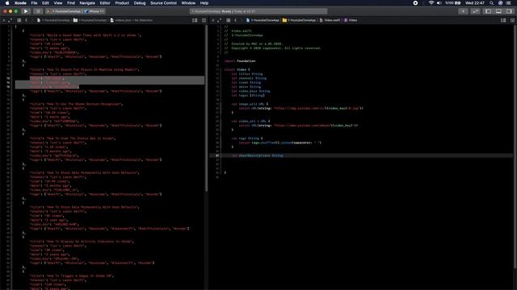Open the project crumb in the left jump bar
517x290 pixels.
click(x=53, y=20)
